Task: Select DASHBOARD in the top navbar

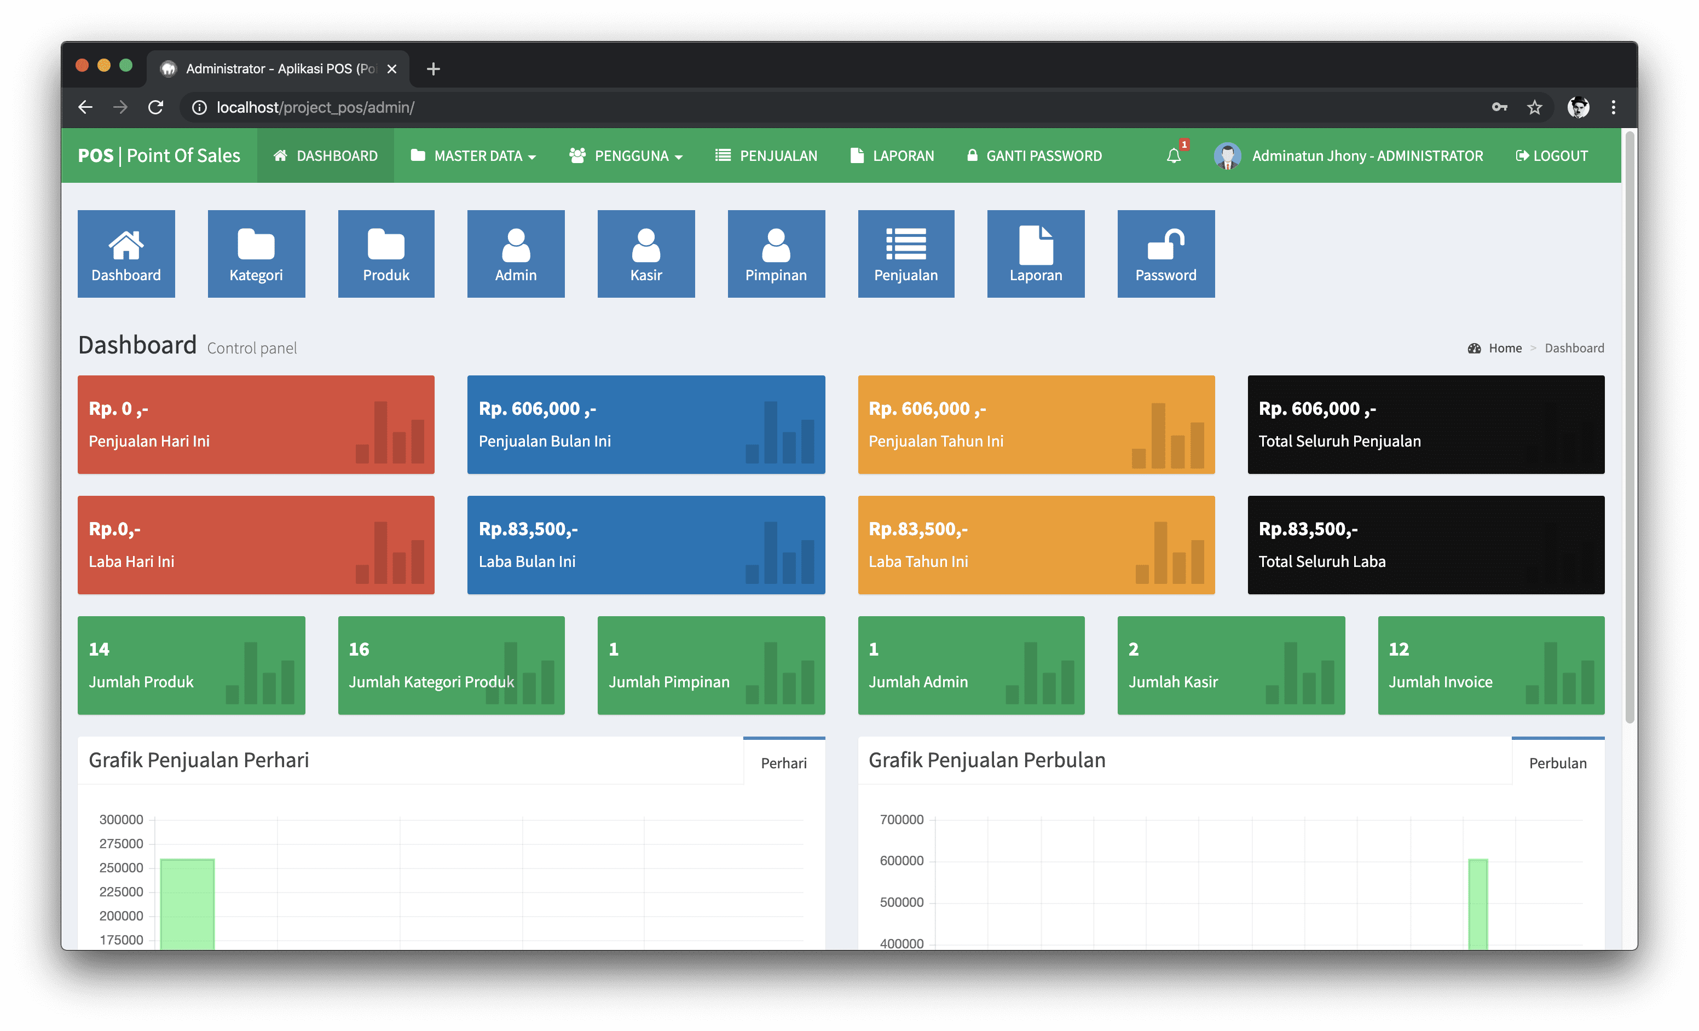Action: click(x=326, y=156)
